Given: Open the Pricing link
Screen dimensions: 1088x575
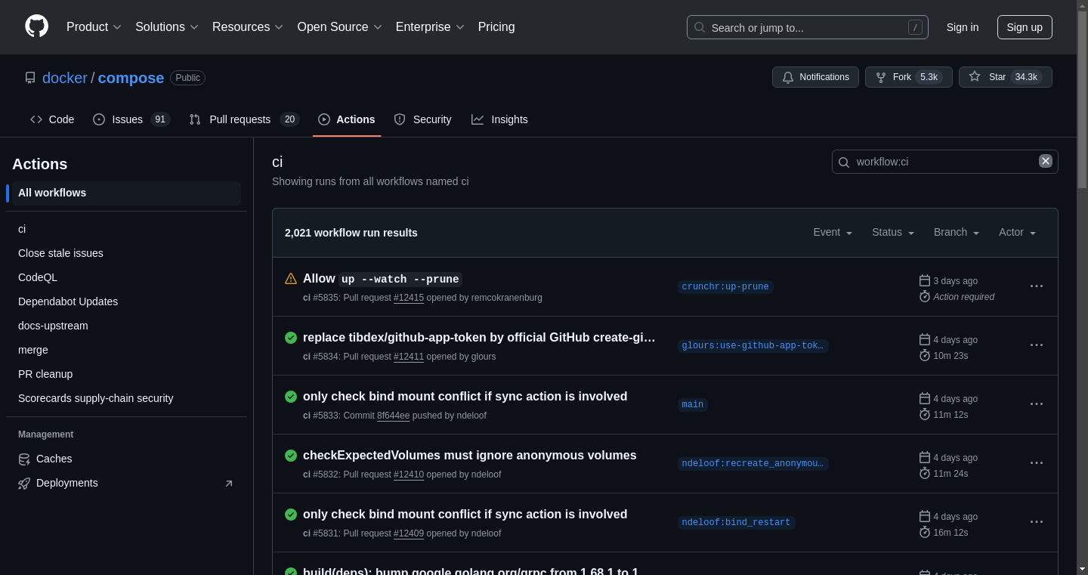Looking at the screenshot, I should tap(496, 27).
